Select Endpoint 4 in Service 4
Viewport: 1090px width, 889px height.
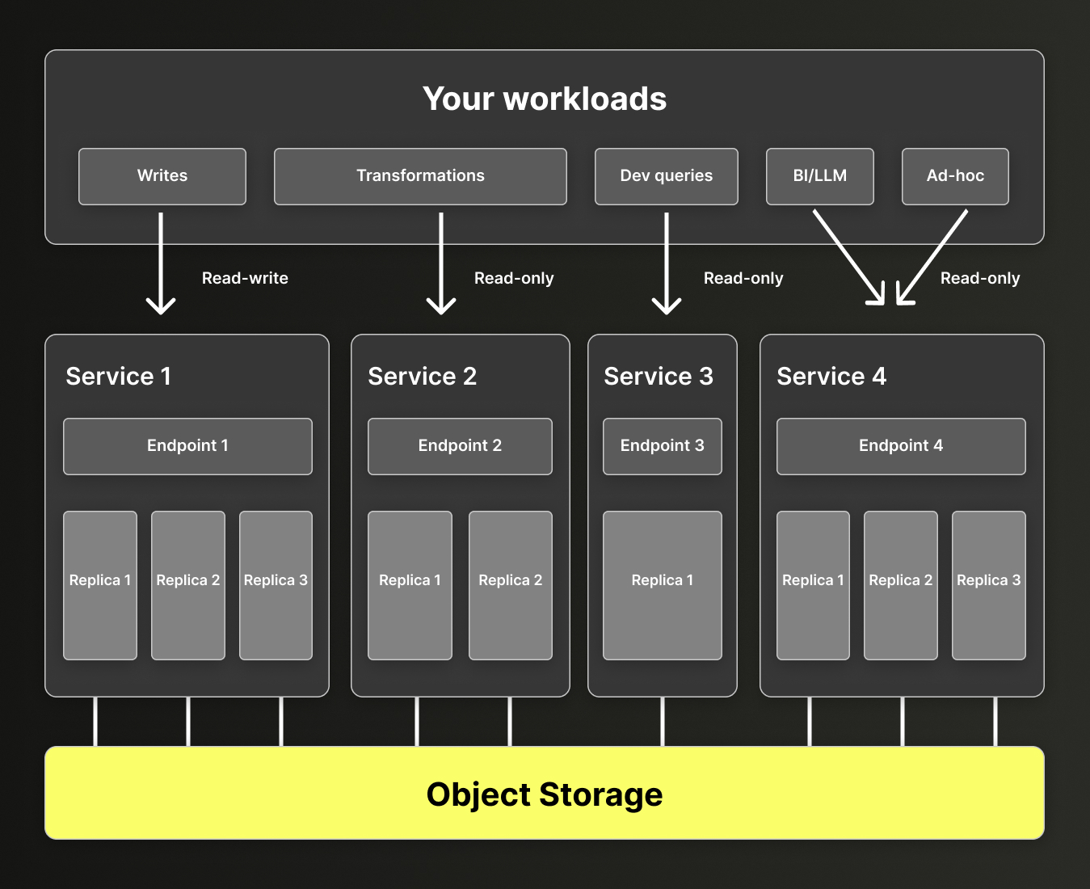[900, 445]
